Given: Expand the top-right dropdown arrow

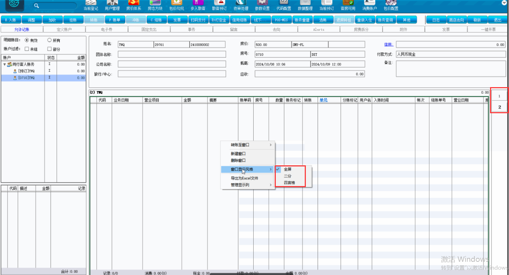Looking at the screenshot, I should [504, 2].
